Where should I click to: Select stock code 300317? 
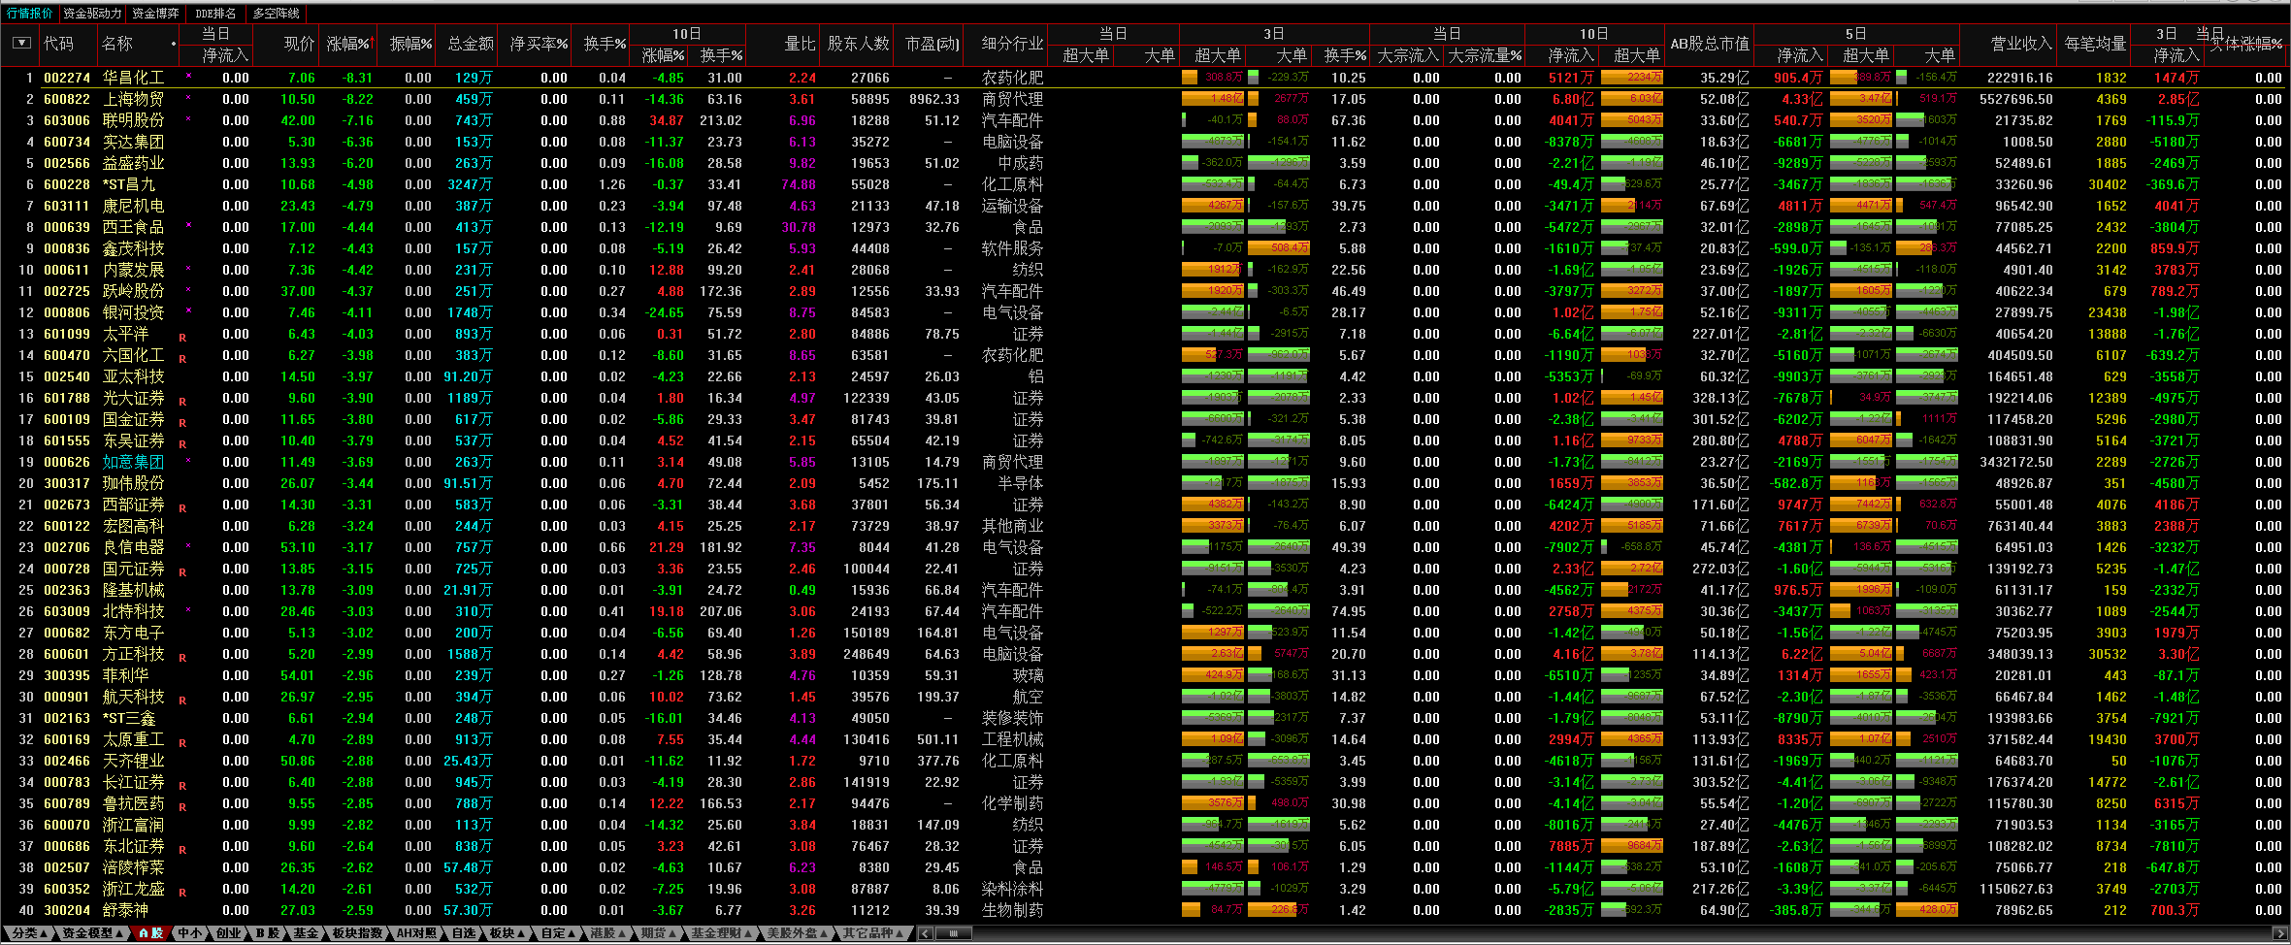coord(67,483)
